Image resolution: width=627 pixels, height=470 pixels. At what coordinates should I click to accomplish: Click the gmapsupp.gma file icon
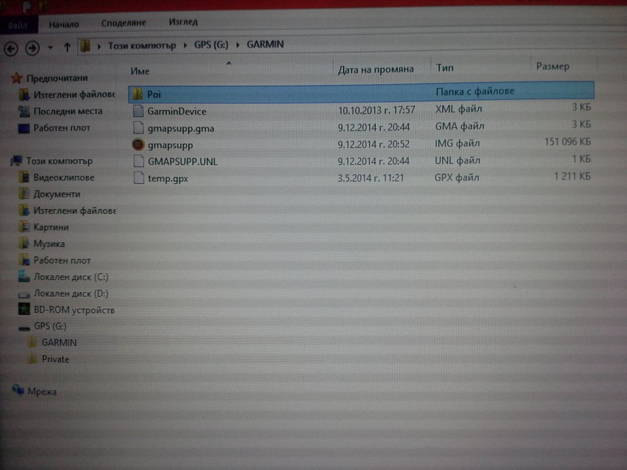138,128
